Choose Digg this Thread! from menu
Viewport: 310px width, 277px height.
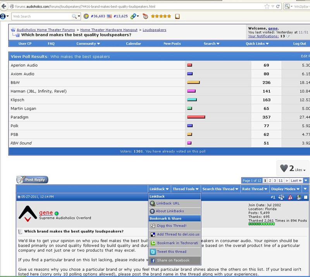pos(171,225)
